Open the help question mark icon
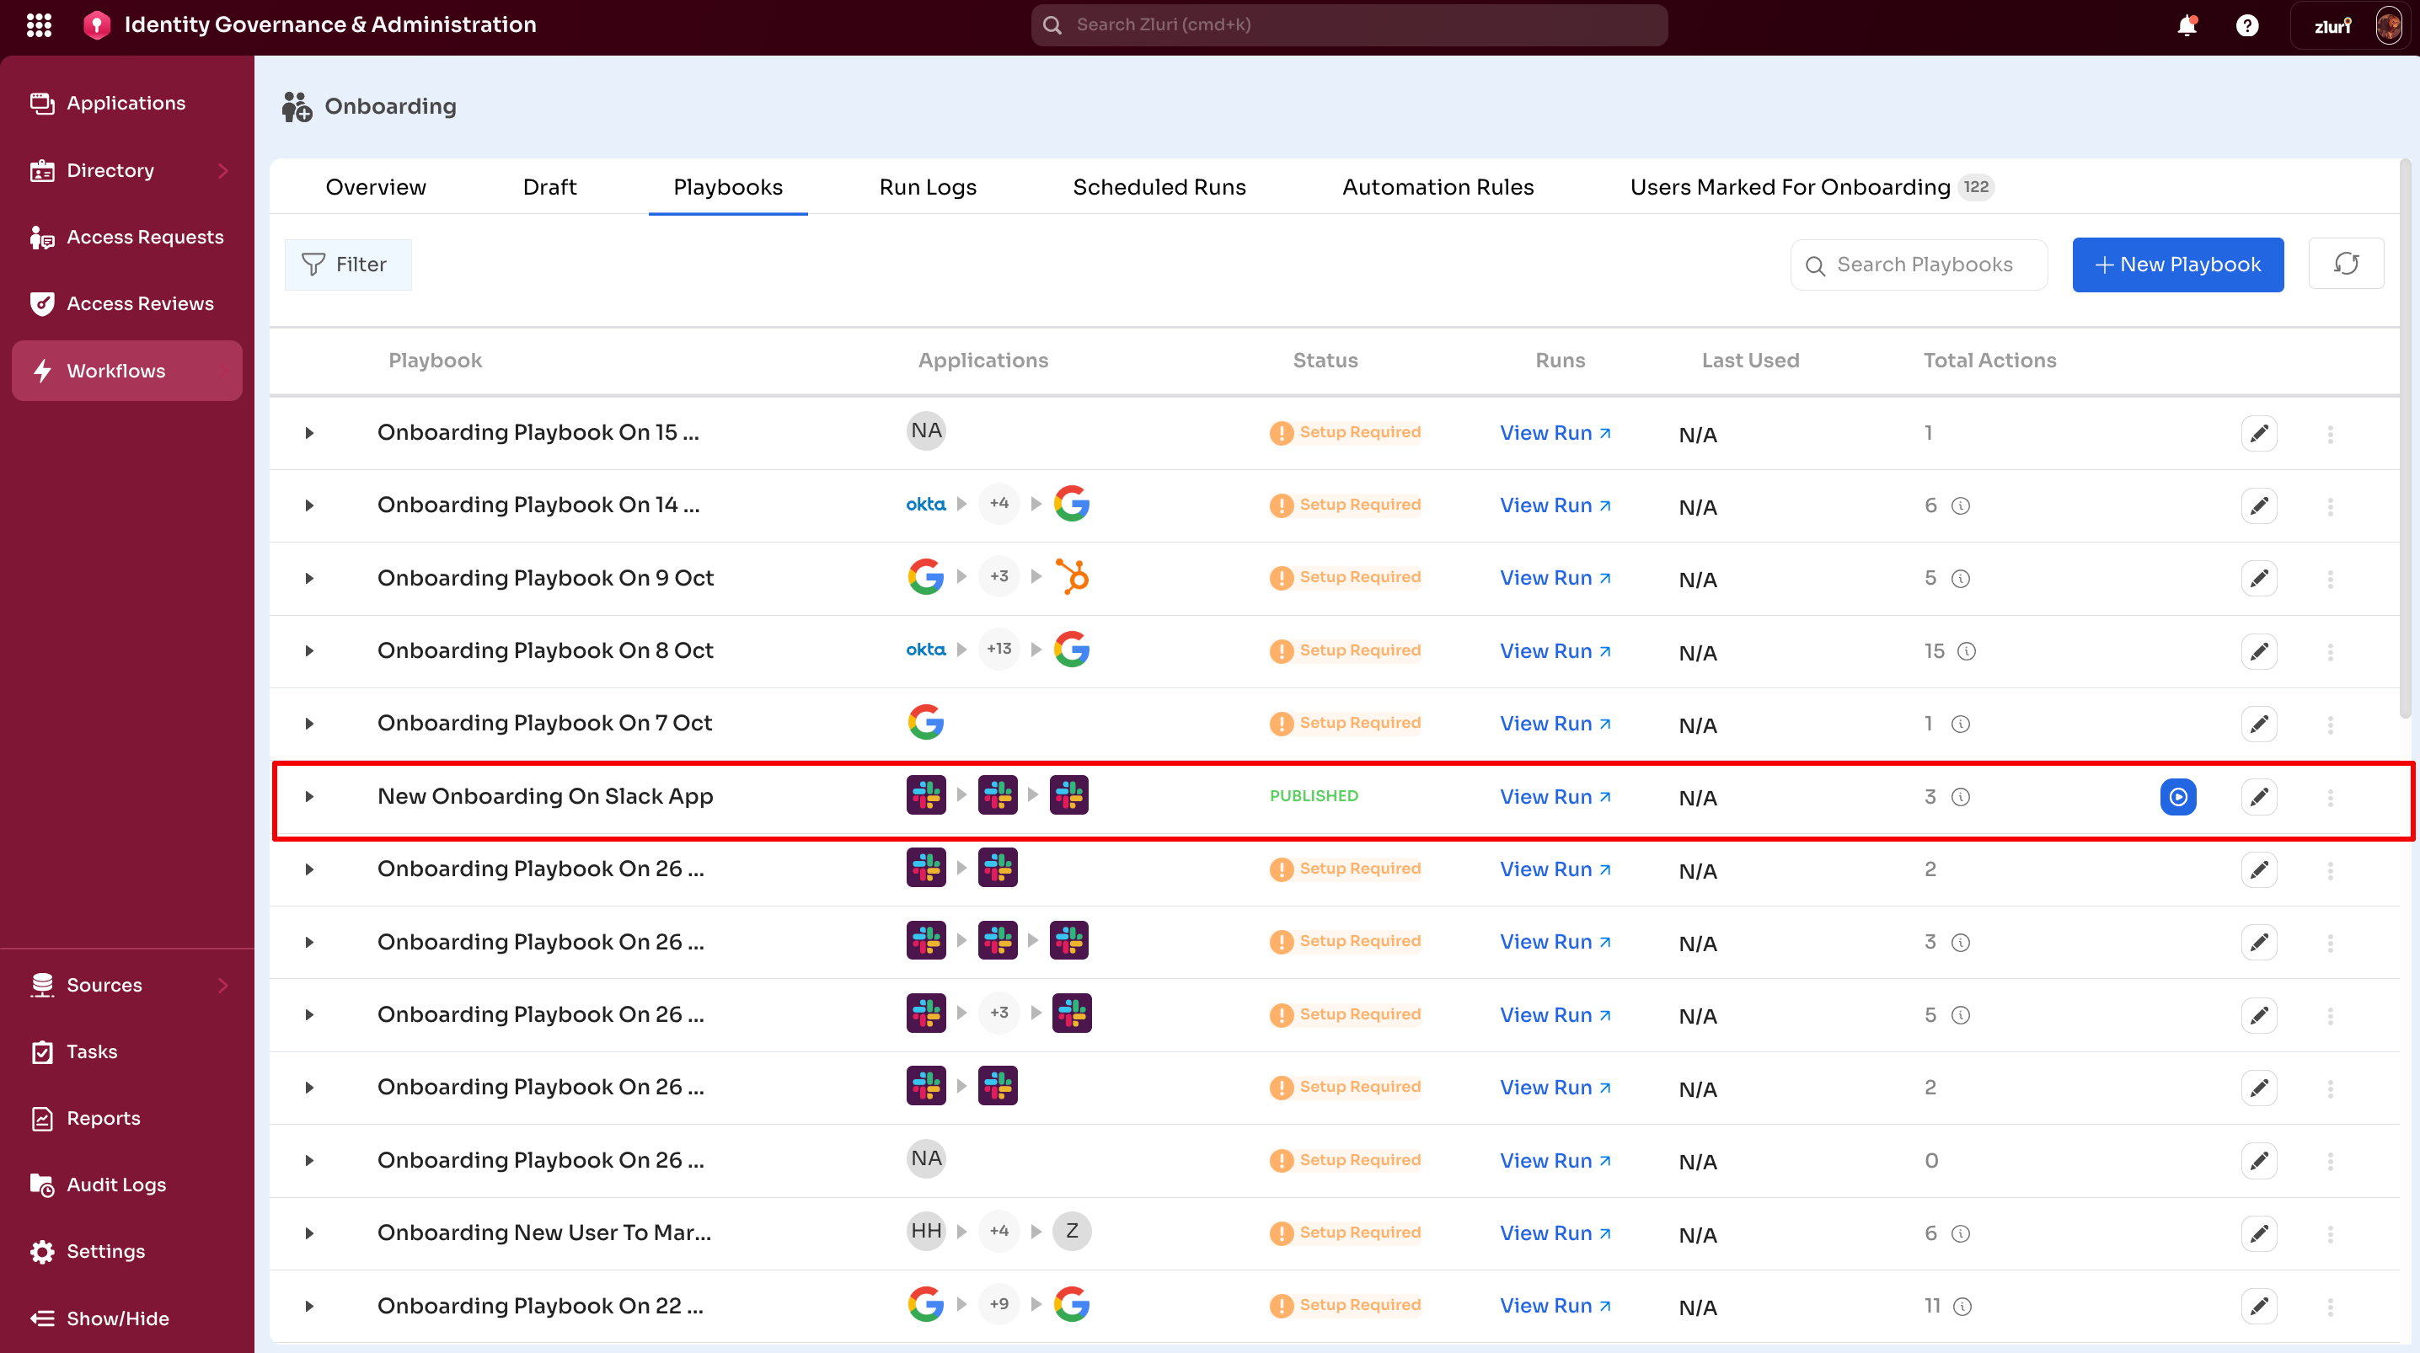Image resolution: width=2420 pixels, height=1353 pixels. click(2246, 25)
